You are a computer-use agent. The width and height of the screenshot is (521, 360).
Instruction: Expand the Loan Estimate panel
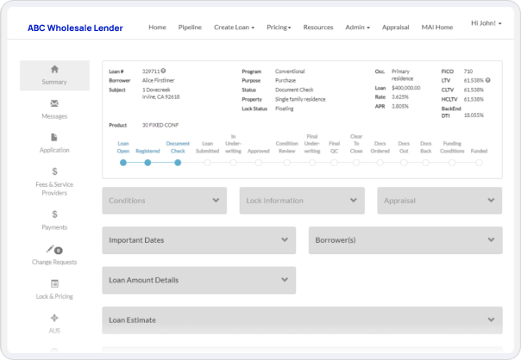click(303, 320)
